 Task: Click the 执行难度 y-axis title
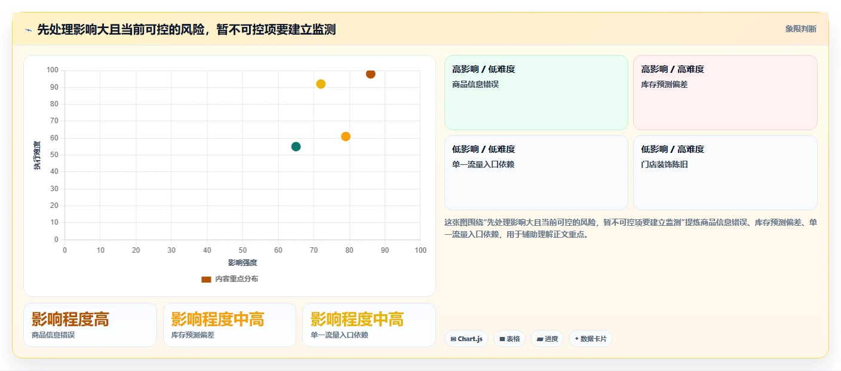click(x=37, y=155)
